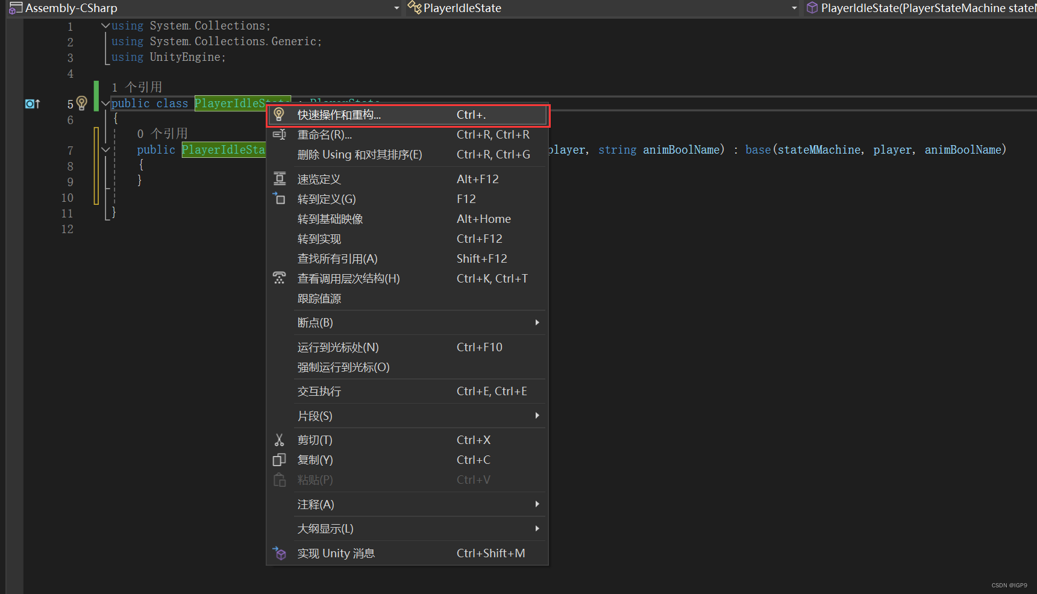Open the Assembly-CSharp project dropdown
The width and height of the screenshot is (1037, 594).
[x=396, y=8]
